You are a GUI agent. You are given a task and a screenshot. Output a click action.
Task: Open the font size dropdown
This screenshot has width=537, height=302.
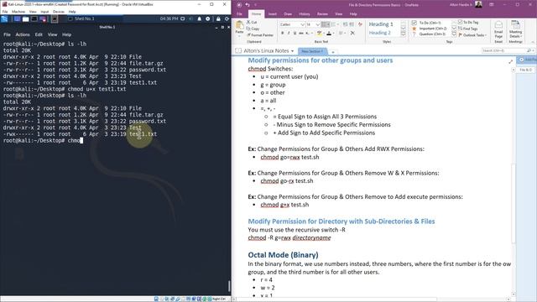coord(317,24)
